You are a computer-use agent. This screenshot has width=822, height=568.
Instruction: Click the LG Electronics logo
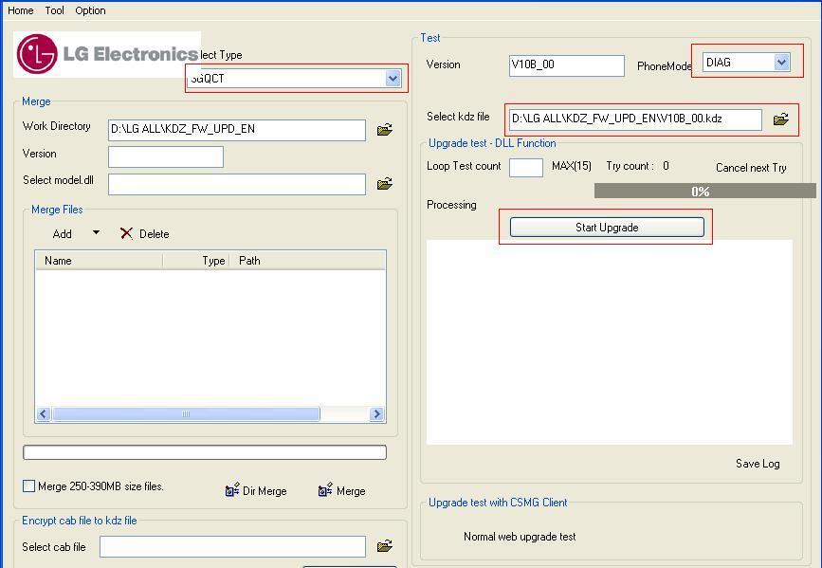click(106, 54)
